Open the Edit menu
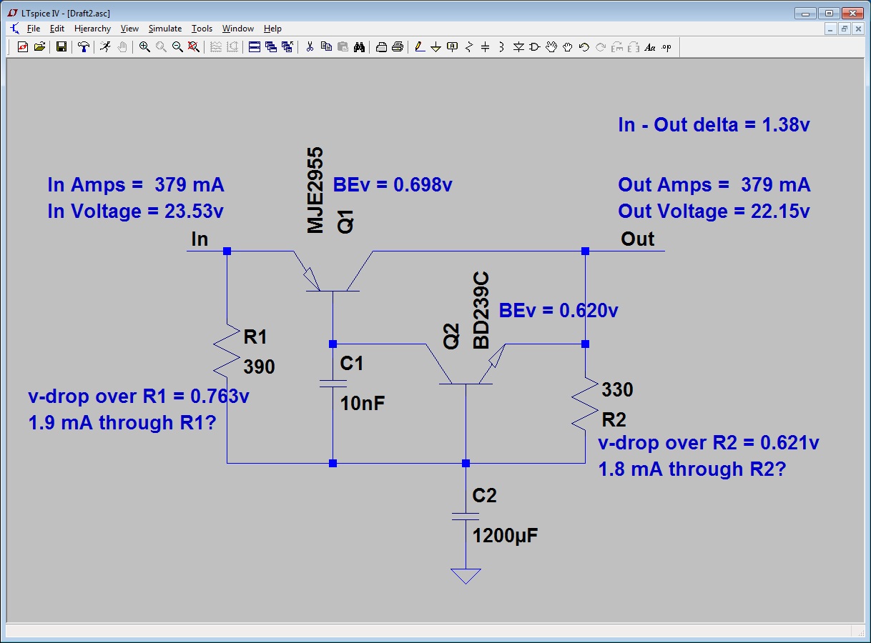The image size is (871, 643). tap(57, 29)
